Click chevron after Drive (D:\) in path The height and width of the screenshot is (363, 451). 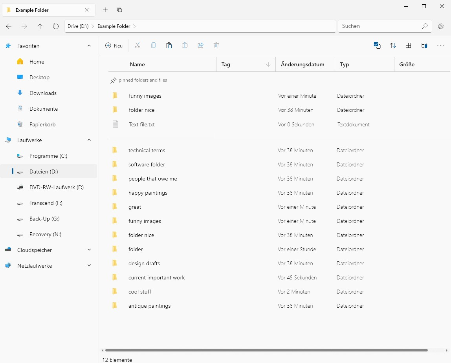pos(93,26)
